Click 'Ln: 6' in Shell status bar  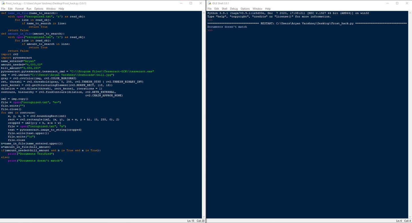(x=399, y=221)
